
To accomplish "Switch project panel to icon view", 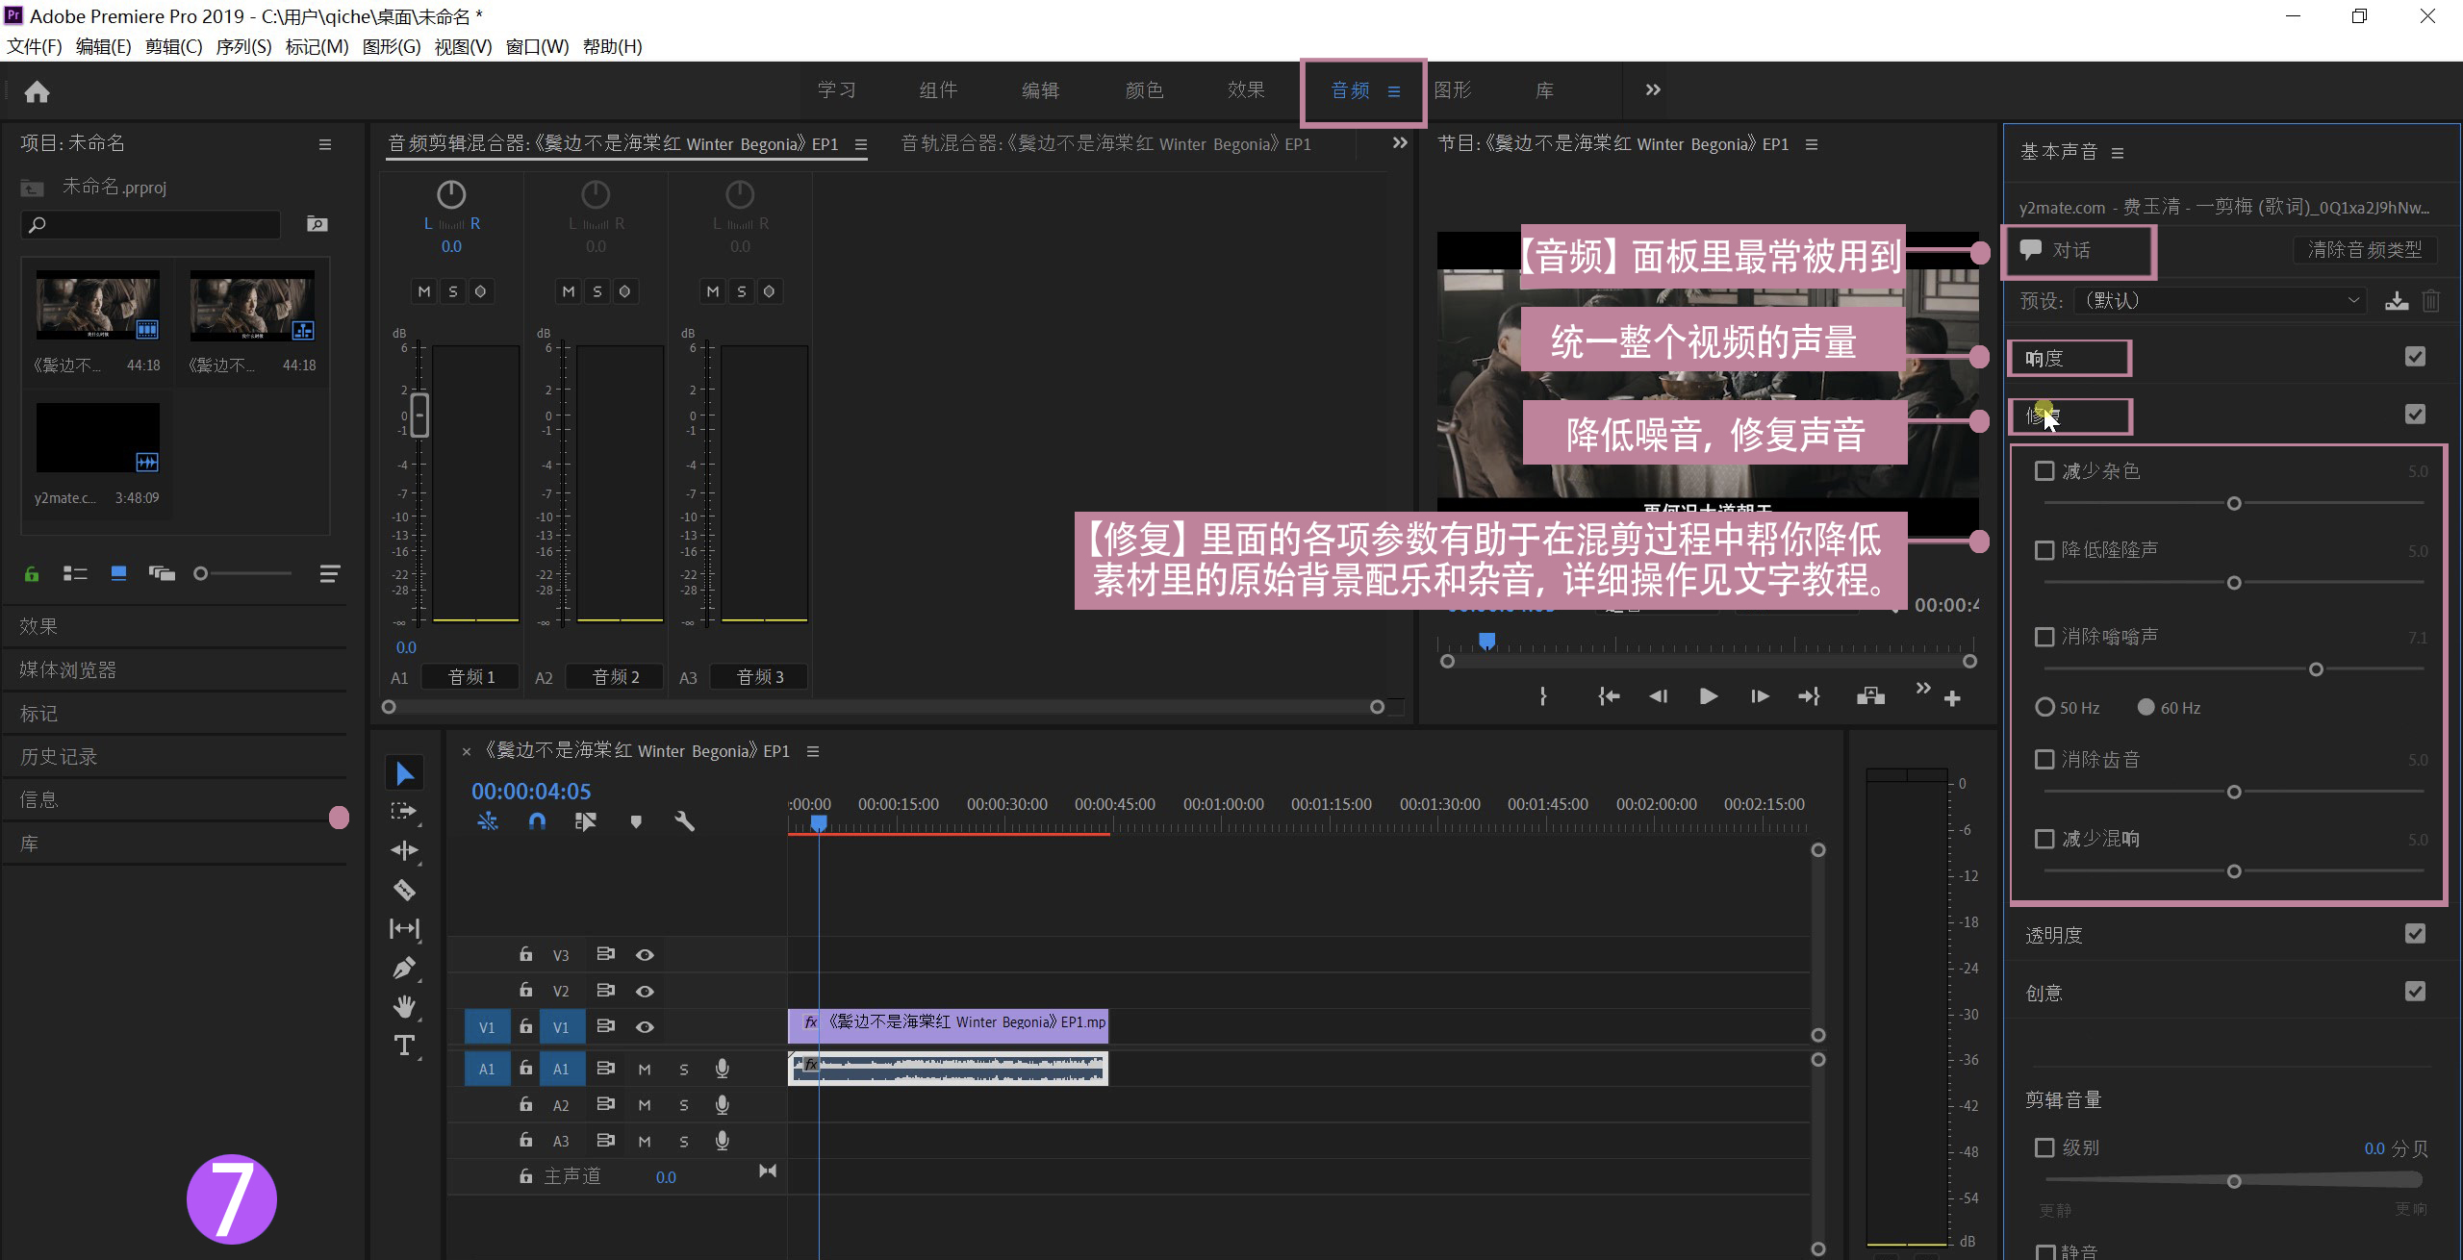I will pos(118,574).
